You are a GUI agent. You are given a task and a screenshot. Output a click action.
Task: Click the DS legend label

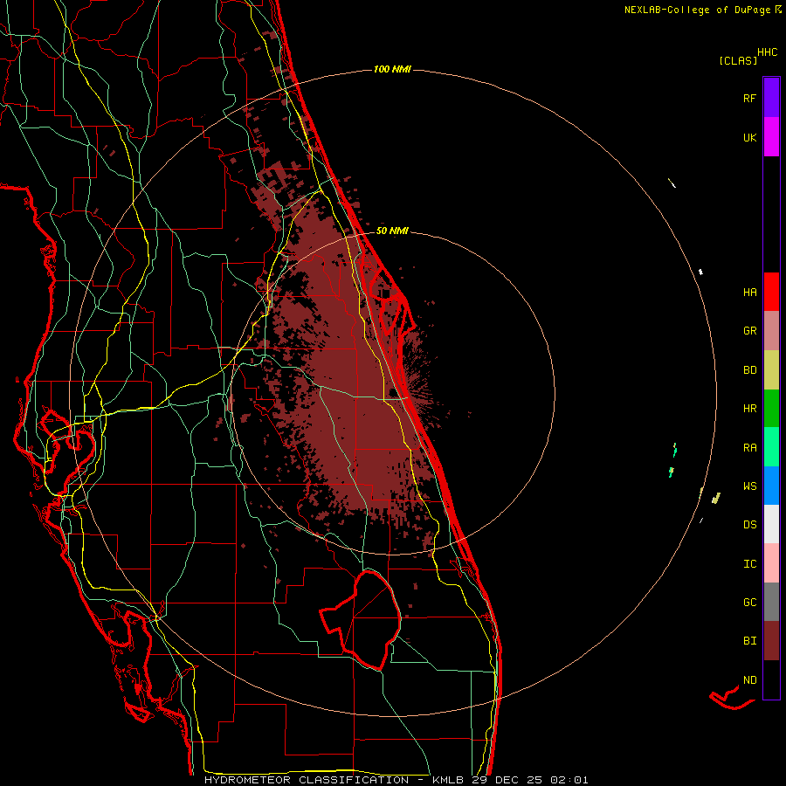tap(749, 525)
